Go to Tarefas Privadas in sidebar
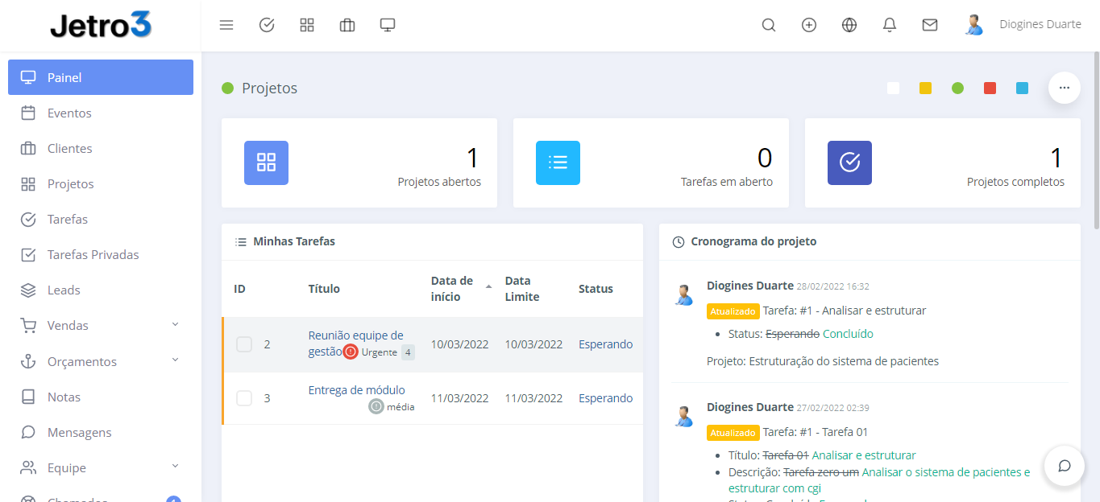The image size is (1100, 502). [x=93, y=255]
